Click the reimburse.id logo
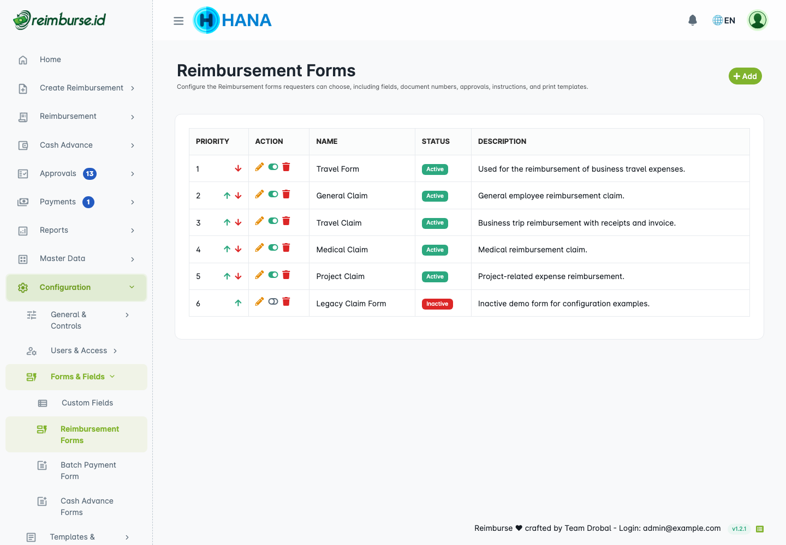 [59, 20]
